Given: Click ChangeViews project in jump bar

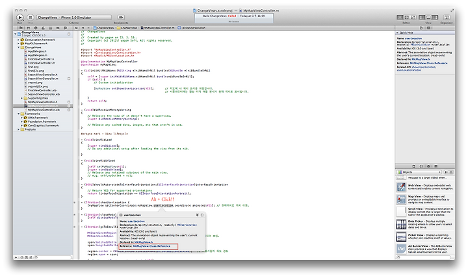Looking at the screenshot, I should click(104, 28).
